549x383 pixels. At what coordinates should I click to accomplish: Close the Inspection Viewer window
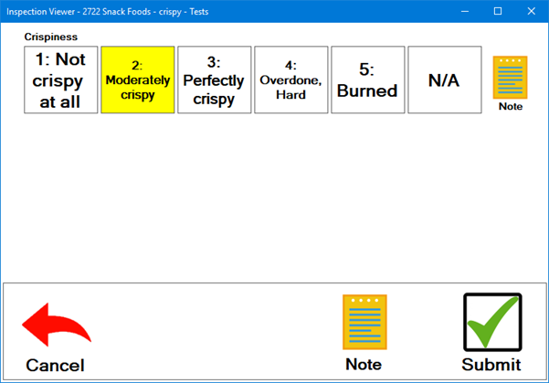[x=533, y=11]
